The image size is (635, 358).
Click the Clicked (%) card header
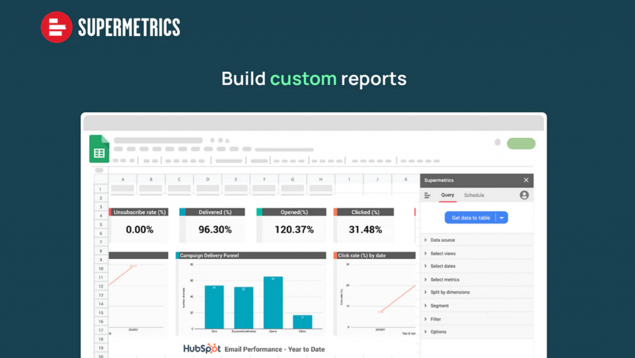[x=363, y=212]
